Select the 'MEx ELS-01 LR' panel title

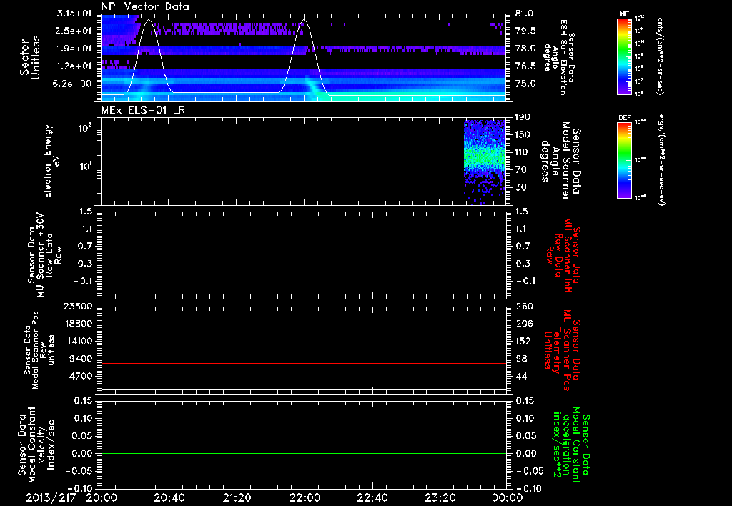pyautogui.click(x=143, y=110)
